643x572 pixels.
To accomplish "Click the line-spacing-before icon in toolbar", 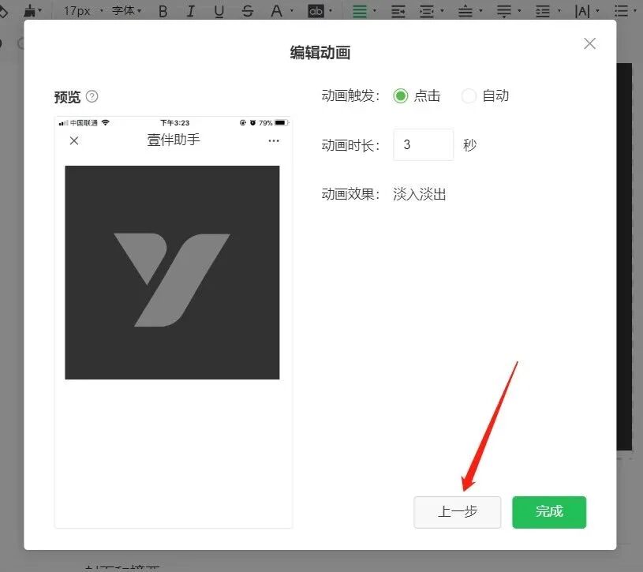I will pyautogui.click(x=465, y=12).
